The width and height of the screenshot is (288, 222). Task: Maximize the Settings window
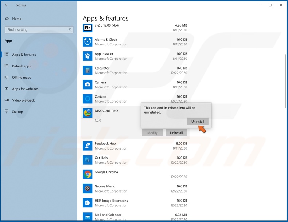point(270,5)
